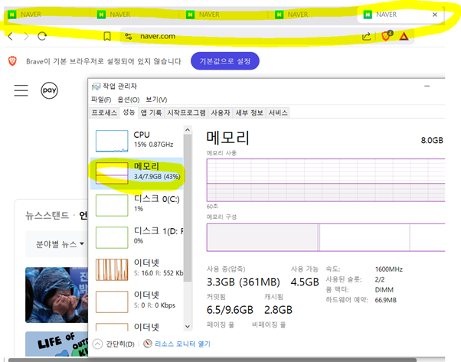Click Task Manager title bar icon
The image size is (461, 362).
96,86
